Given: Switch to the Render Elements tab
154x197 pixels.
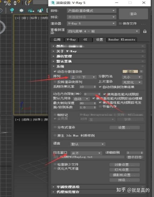Looking at the screenshot, I should tap(122, 40).
